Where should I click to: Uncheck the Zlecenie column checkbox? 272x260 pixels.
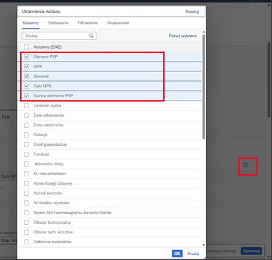click(x=27, y=77)
